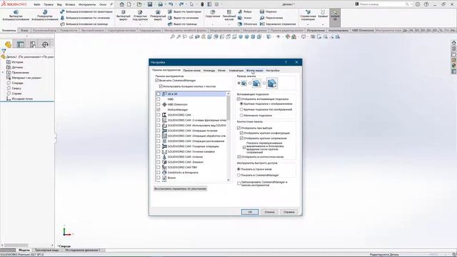This screenshot has height=257, width=457.
Task: Open dropdown under Reference Geometry tool
Action: (308, 25)
